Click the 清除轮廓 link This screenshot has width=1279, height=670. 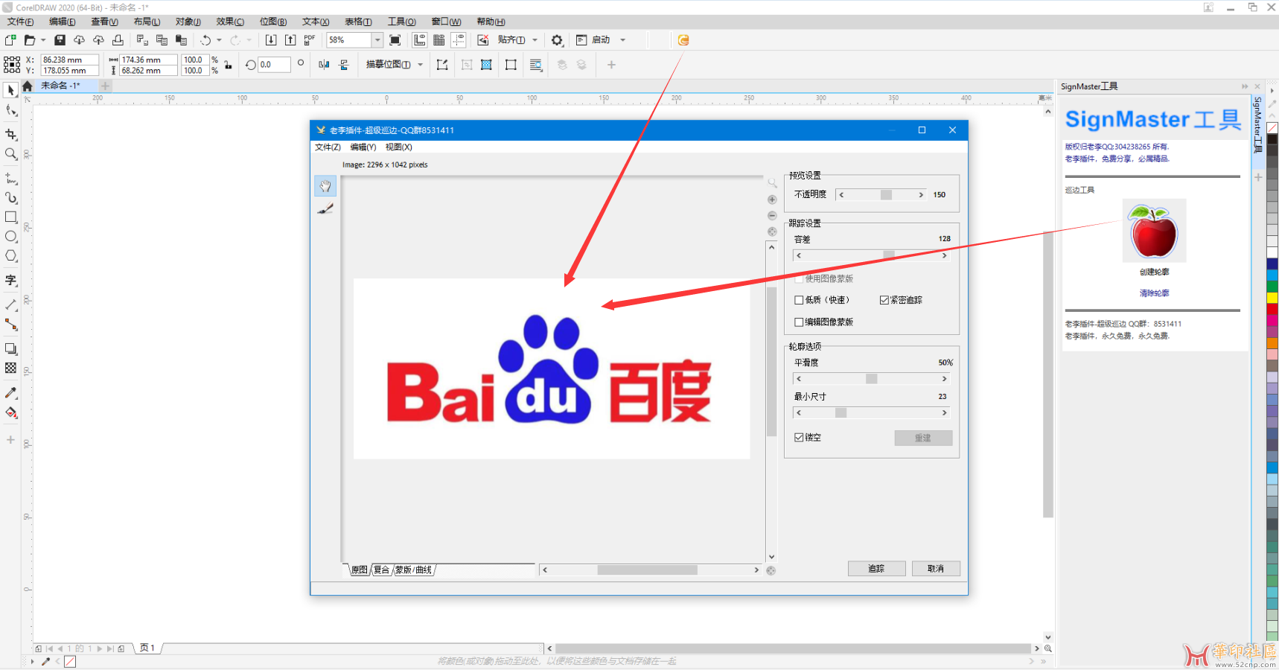tap(1154, 293)
